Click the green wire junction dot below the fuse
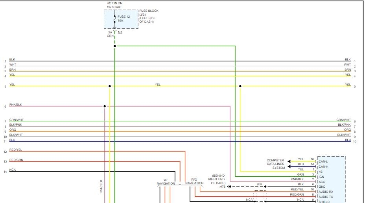The width and height of the screenshot is (365, 203). coord(115,46)
